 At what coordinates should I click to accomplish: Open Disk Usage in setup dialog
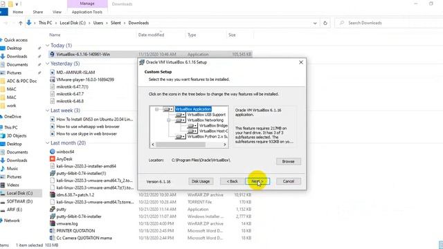pos(201,181)
